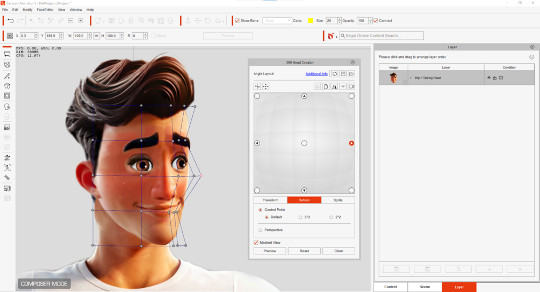Click the Clear button
Viewport: 540px width, 292px height.
(339, 251)
